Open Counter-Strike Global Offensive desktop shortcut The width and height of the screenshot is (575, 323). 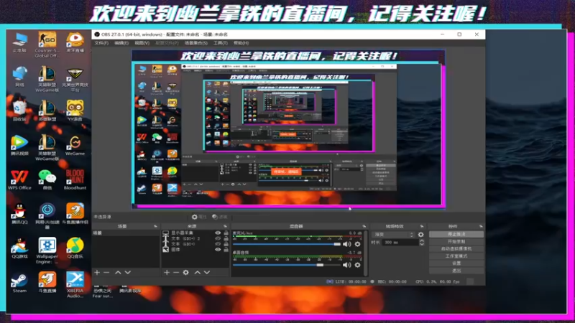[x=47, y=45]
